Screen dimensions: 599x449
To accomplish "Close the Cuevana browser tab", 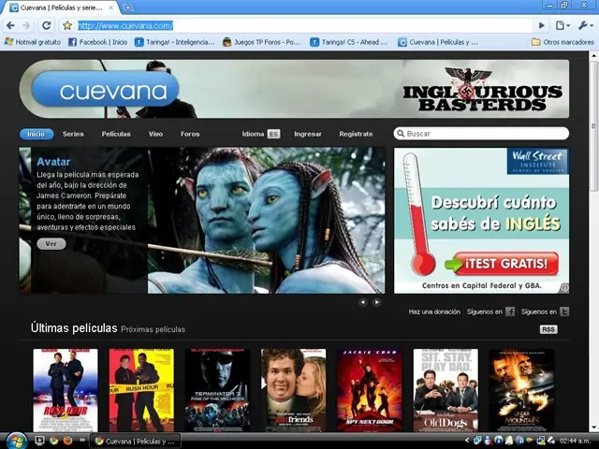I will coord(111,7).
